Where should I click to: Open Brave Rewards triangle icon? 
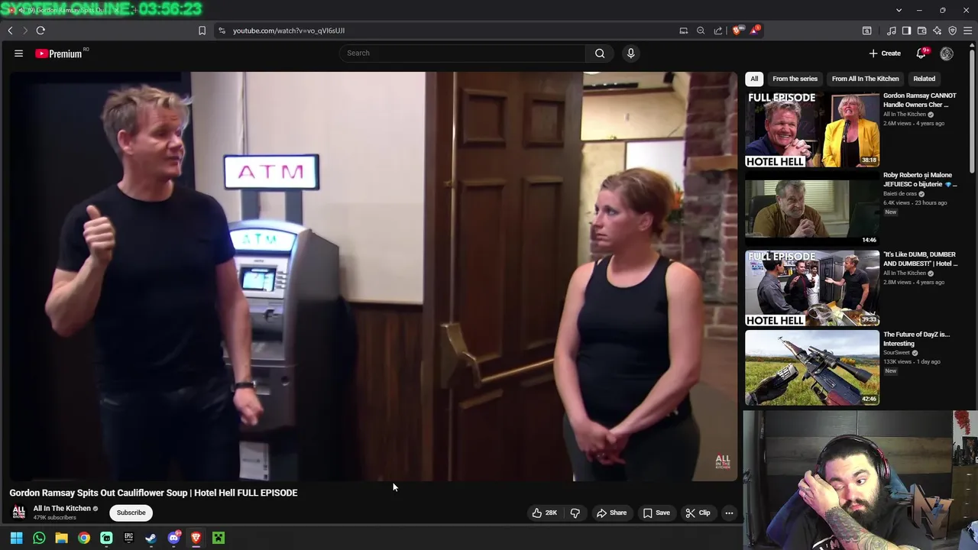click(755, 31)
